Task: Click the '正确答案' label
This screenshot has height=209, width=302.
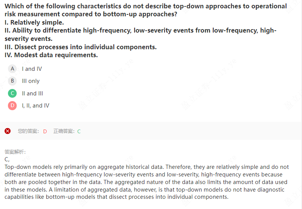Action: coord(64,131)
